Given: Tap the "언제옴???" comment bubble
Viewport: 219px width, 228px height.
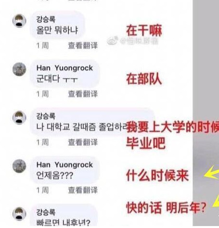Looking at the screenshot, I should pyautogui.click(x=64, y=170).
